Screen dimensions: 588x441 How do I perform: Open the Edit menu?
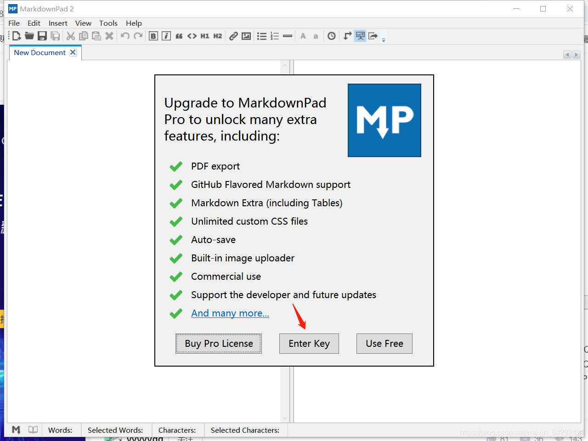tap(34, 23)
